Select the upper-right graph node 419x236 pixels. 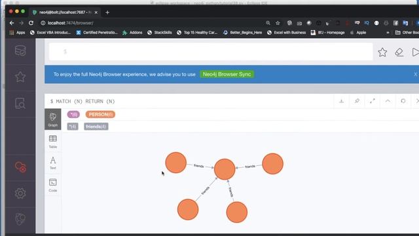(272, 164)
